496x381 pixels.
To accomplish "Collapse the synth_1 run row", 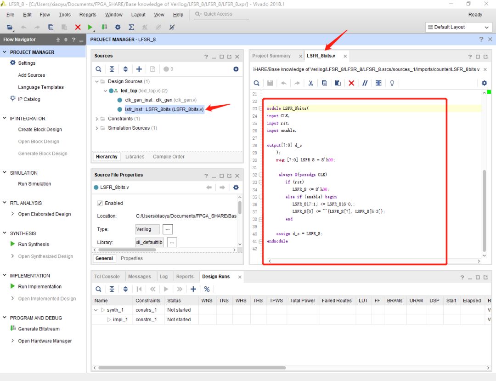I will (x=96, y=310).
